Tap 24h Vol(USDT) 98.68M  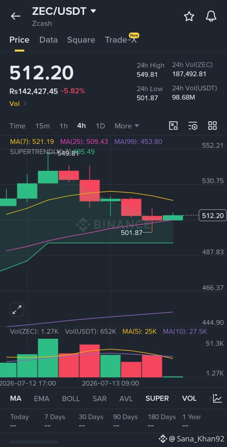point(183,97)
